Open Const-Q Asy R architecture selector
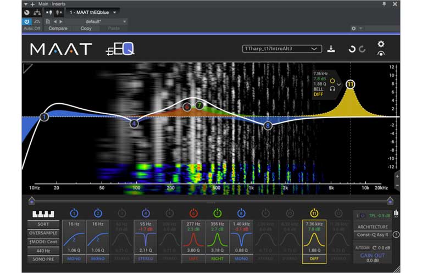The image size is (422, 273). point(373,235)
